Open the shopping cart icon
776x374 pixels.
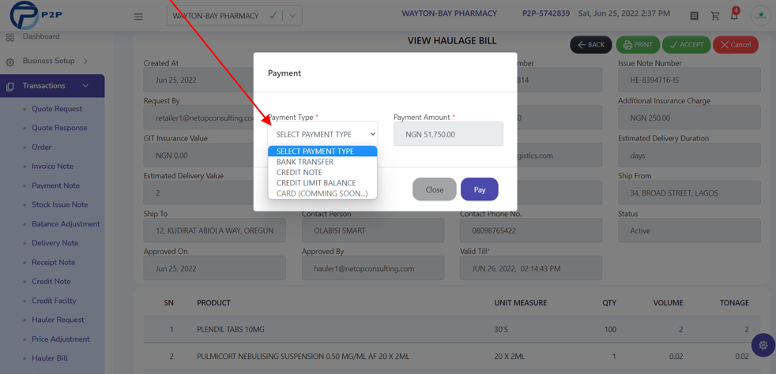715,17
